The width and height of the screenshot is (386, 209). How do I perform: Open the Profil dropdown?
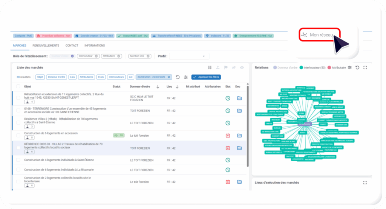pos(189,56)
